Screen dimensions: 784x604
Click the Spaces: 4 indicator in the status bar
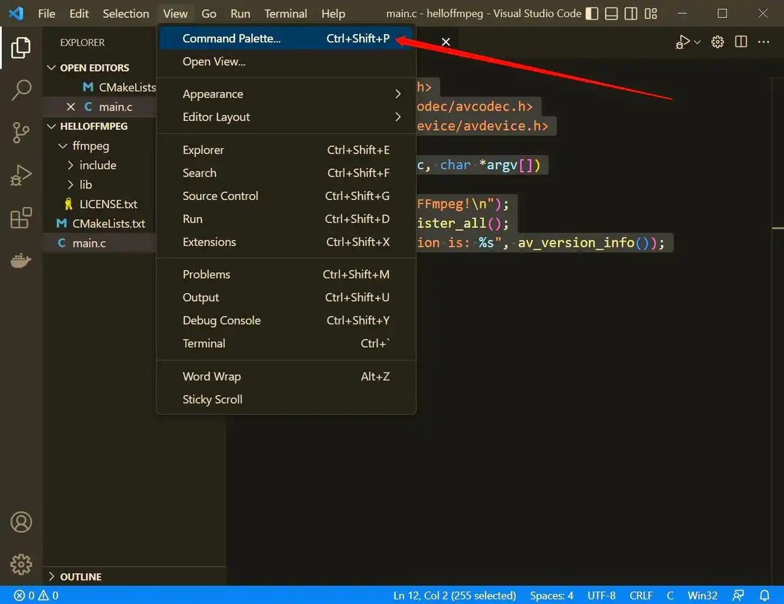(551, 595)
